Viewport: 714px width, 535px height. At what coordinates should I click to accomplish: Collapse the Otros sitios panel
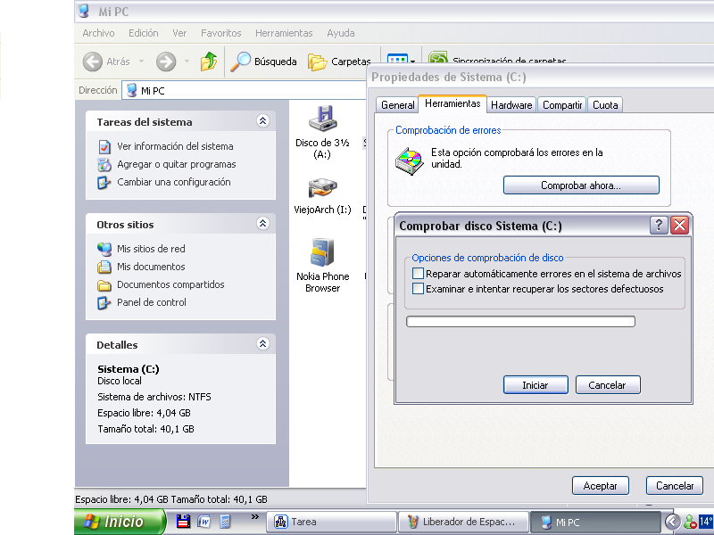pyautogui.click(x=262, y=225)
